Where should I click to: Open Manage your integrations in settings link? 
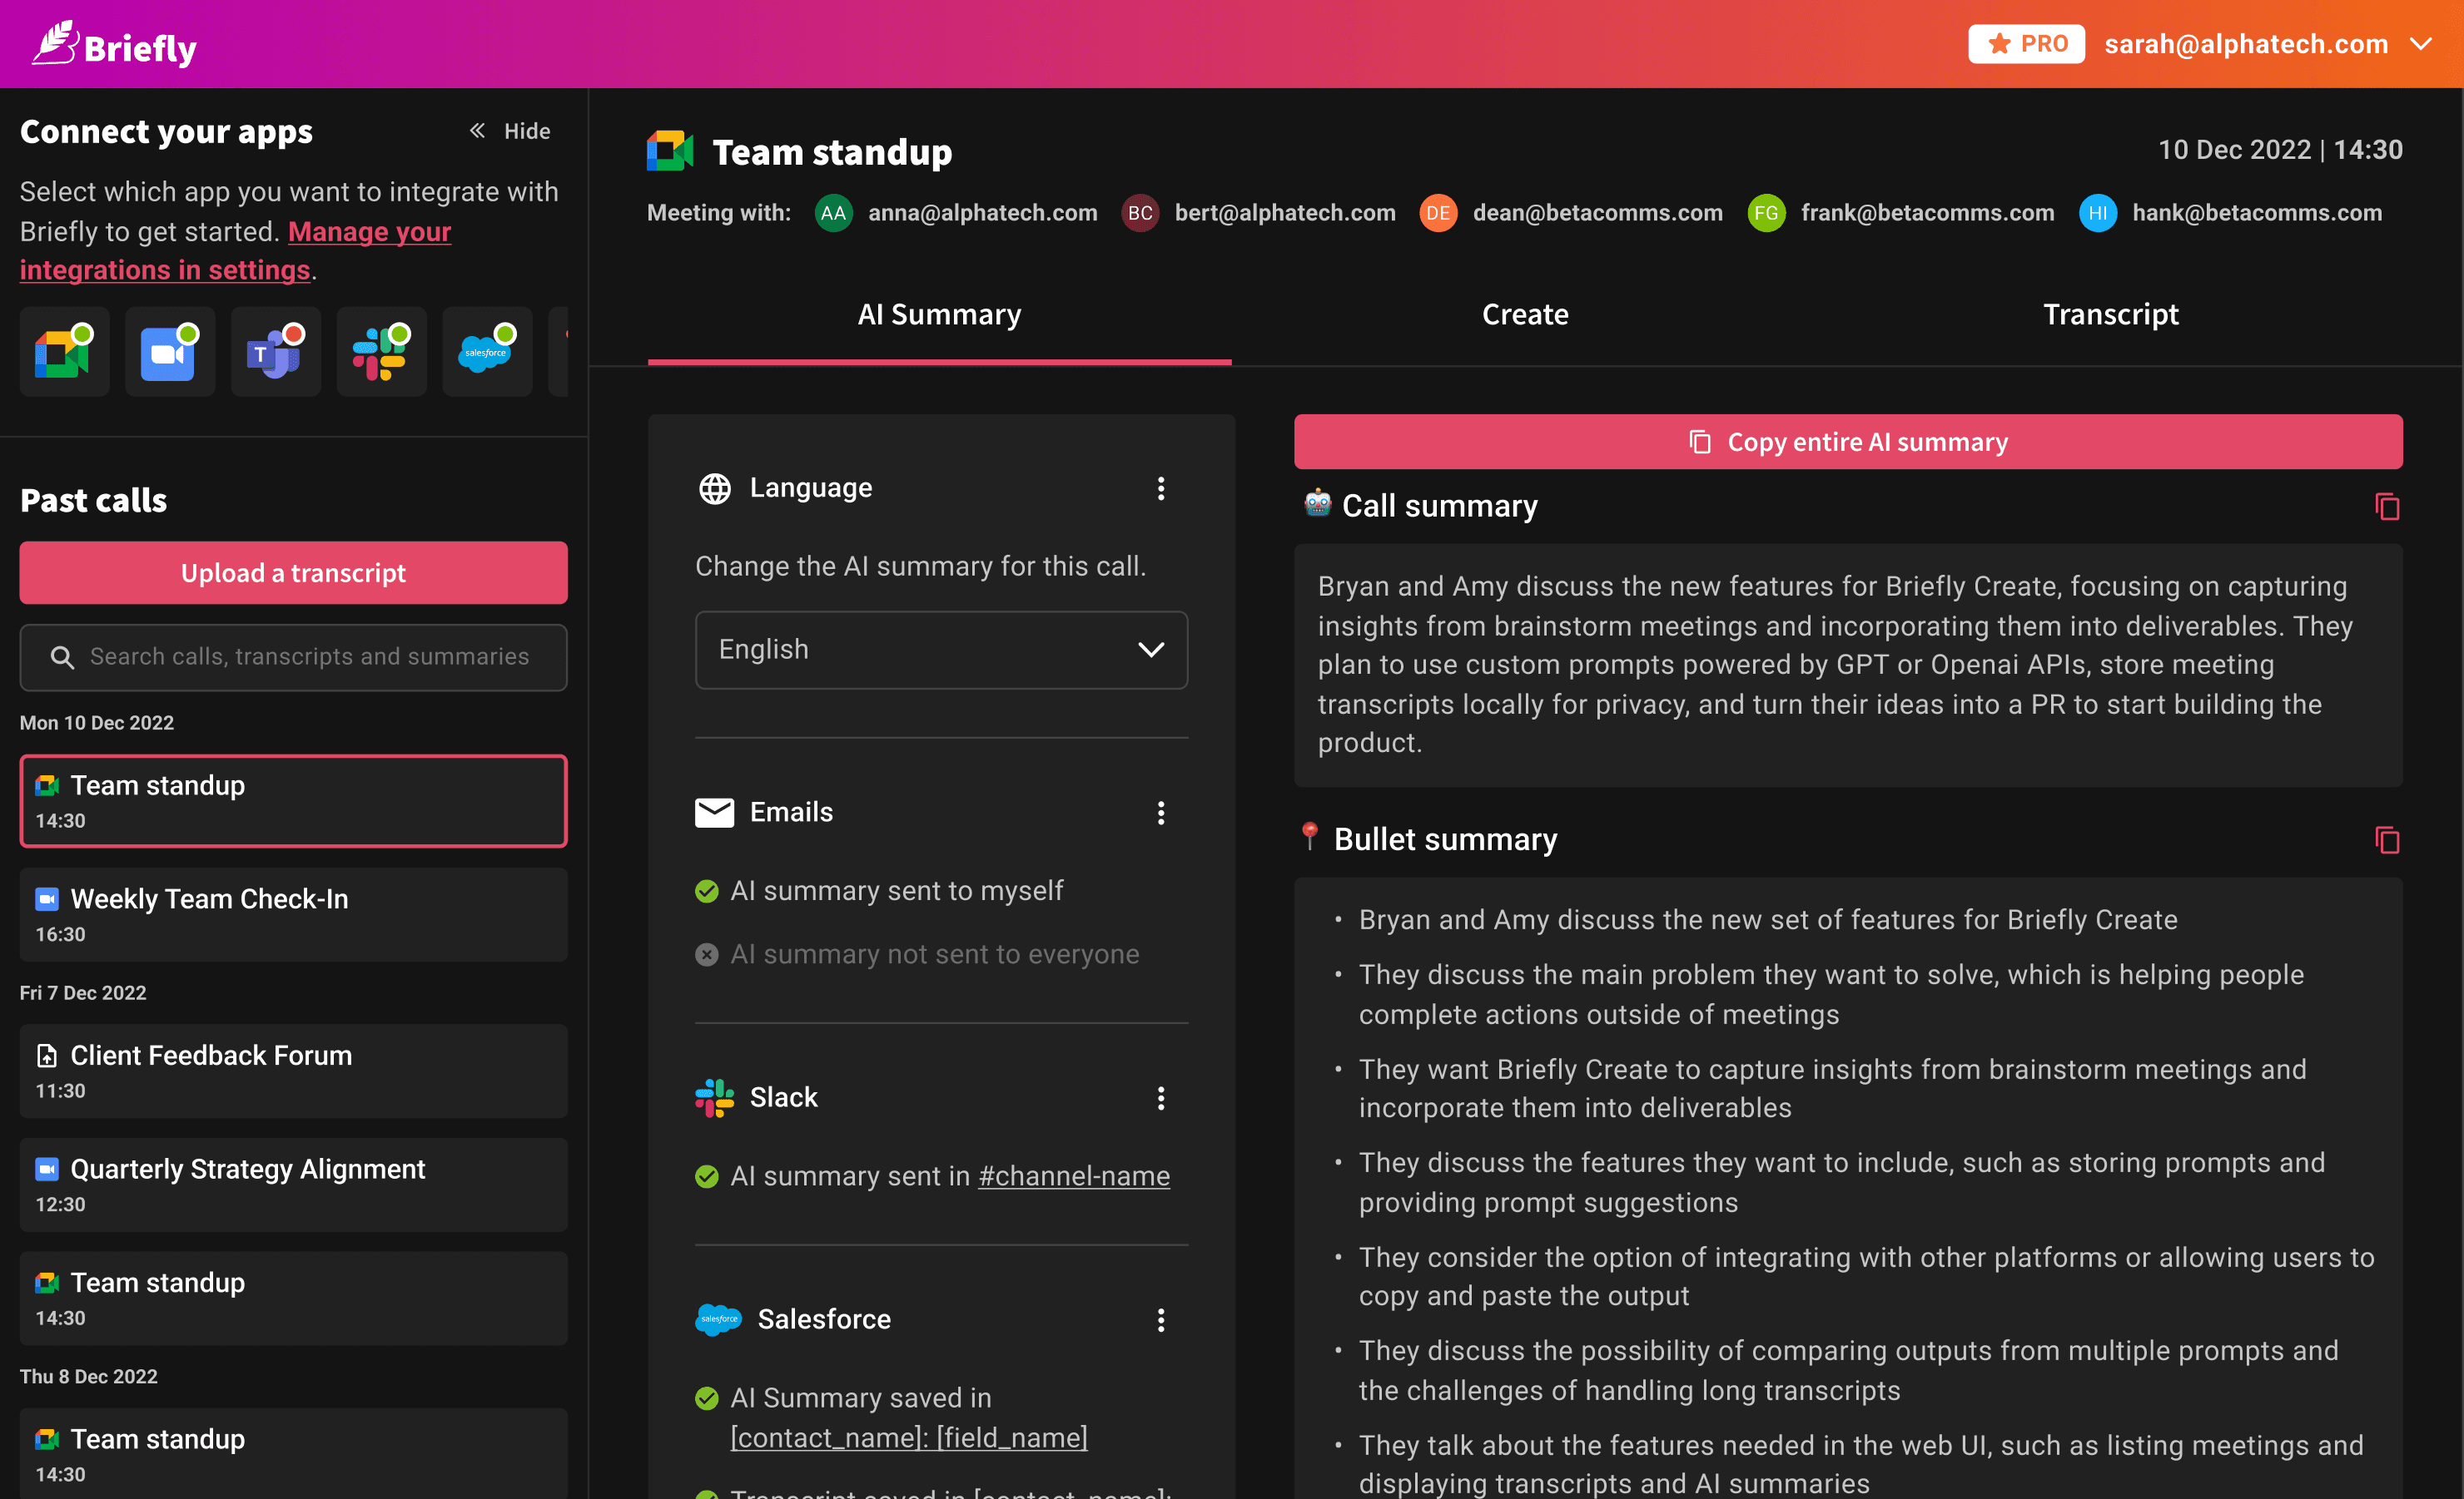(368, 232)
